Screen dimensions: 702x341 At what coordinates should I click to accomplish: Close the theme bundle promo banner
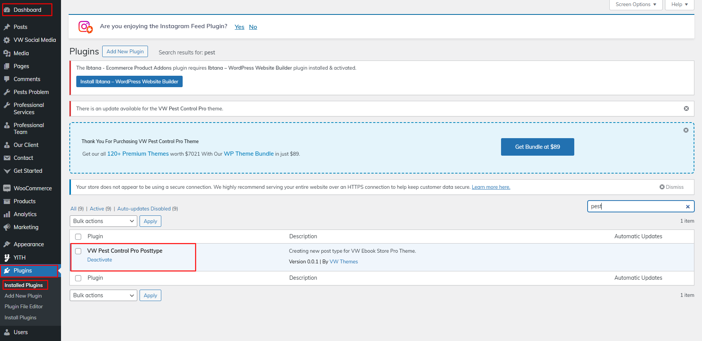coord(686,130)
